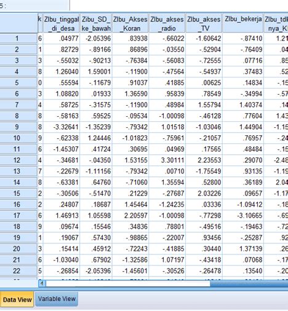The width and height of the screenshot is (288, 311).
Task: Click cell value .41885 in row 5
Action: point(167,83)
